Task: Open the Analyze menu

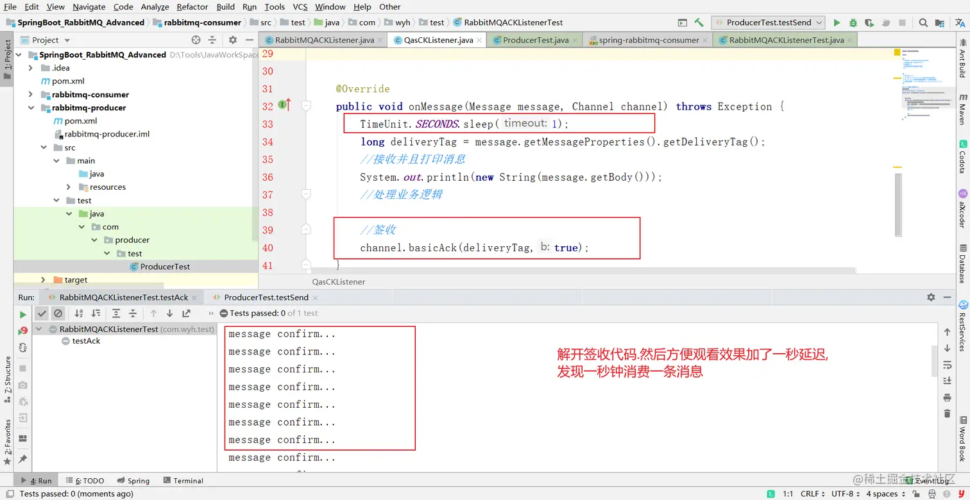Action: [x=157, y=6]
